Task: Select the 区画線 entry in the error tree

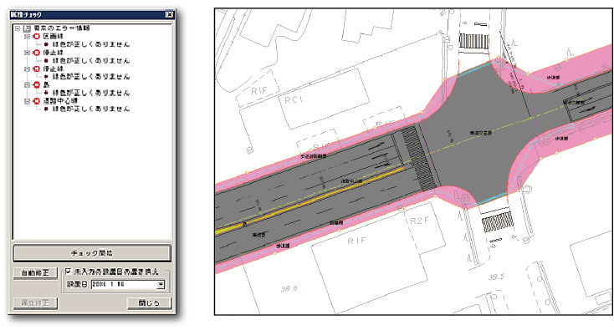Action: [x=54, y=37]
